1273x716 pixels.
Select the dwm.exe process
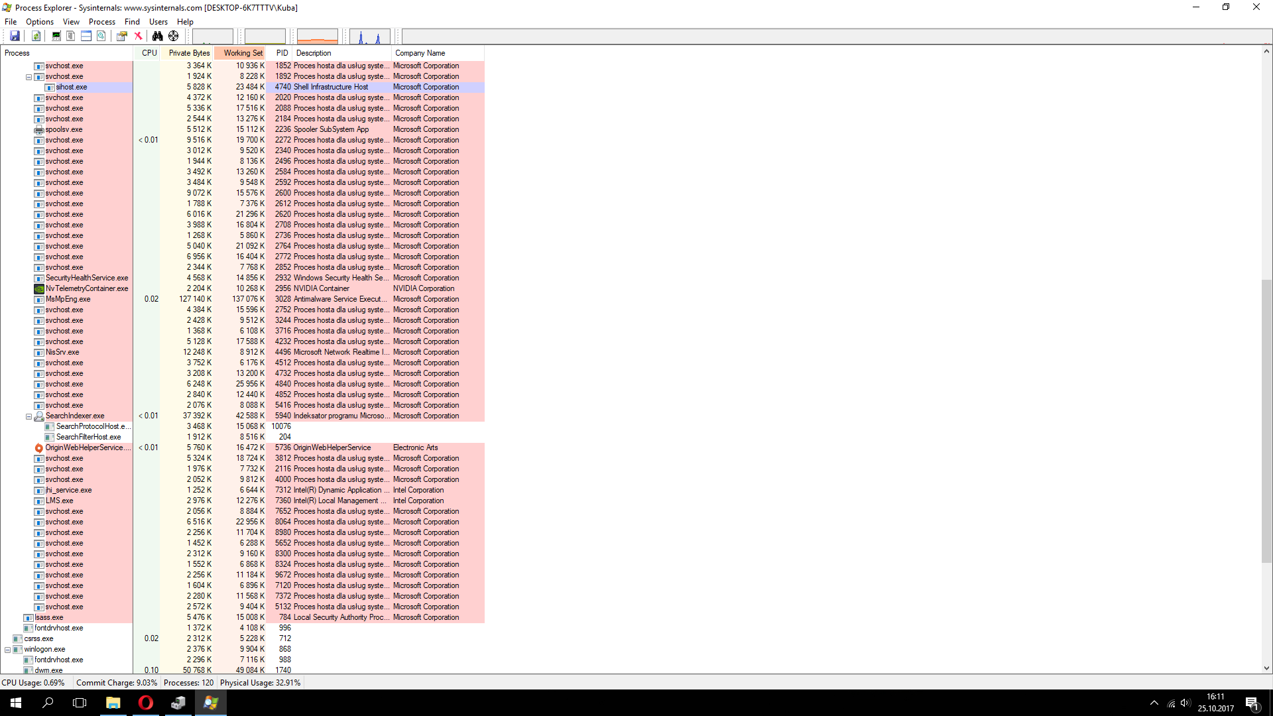(x=243, y=670)
